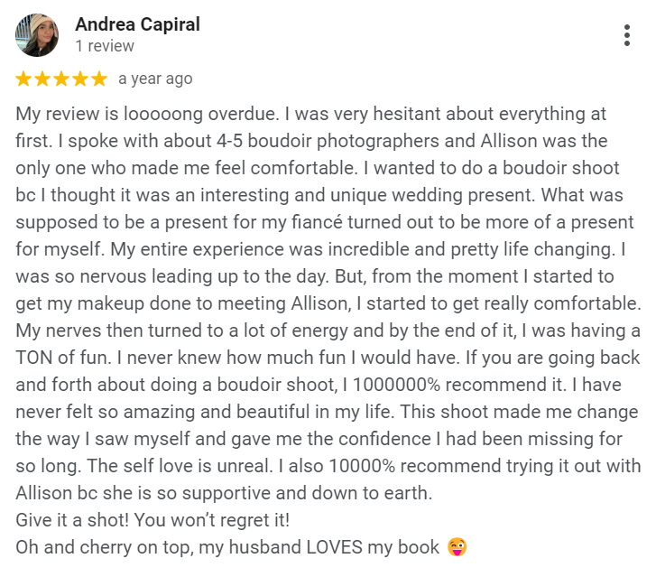Viewport: 656px width, 577px height.
Task: Click the 'TON of fun' text
Action: tap(62, 358)
